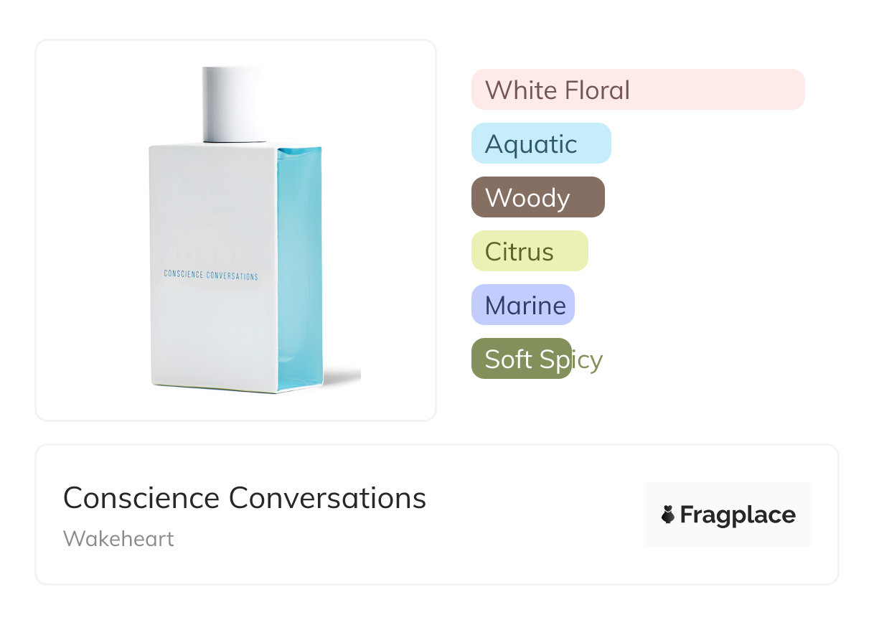Image resolution: width=874 pixels, height=620 pixels.
Task: Click the Fragplace perfume bottle logo icon
Action: tap(668, 515)
